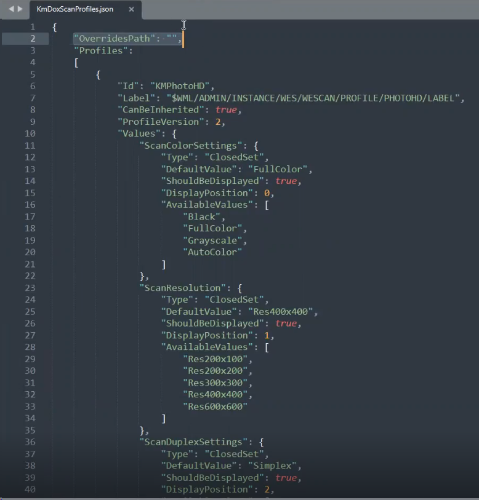Click line number 36 in the gutter
This screenshot has width=479, height=500.
tap(30, 442)
